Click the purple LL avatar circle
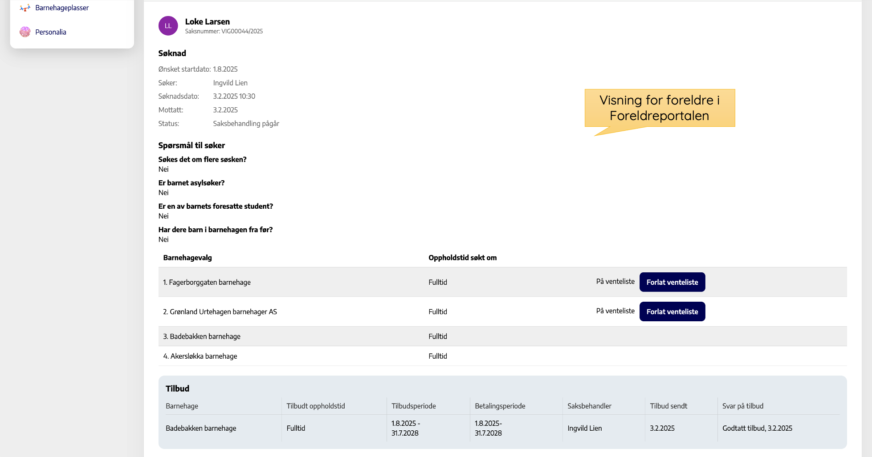Viewport: 872px width, 457px height. click(x=168, y=26)
